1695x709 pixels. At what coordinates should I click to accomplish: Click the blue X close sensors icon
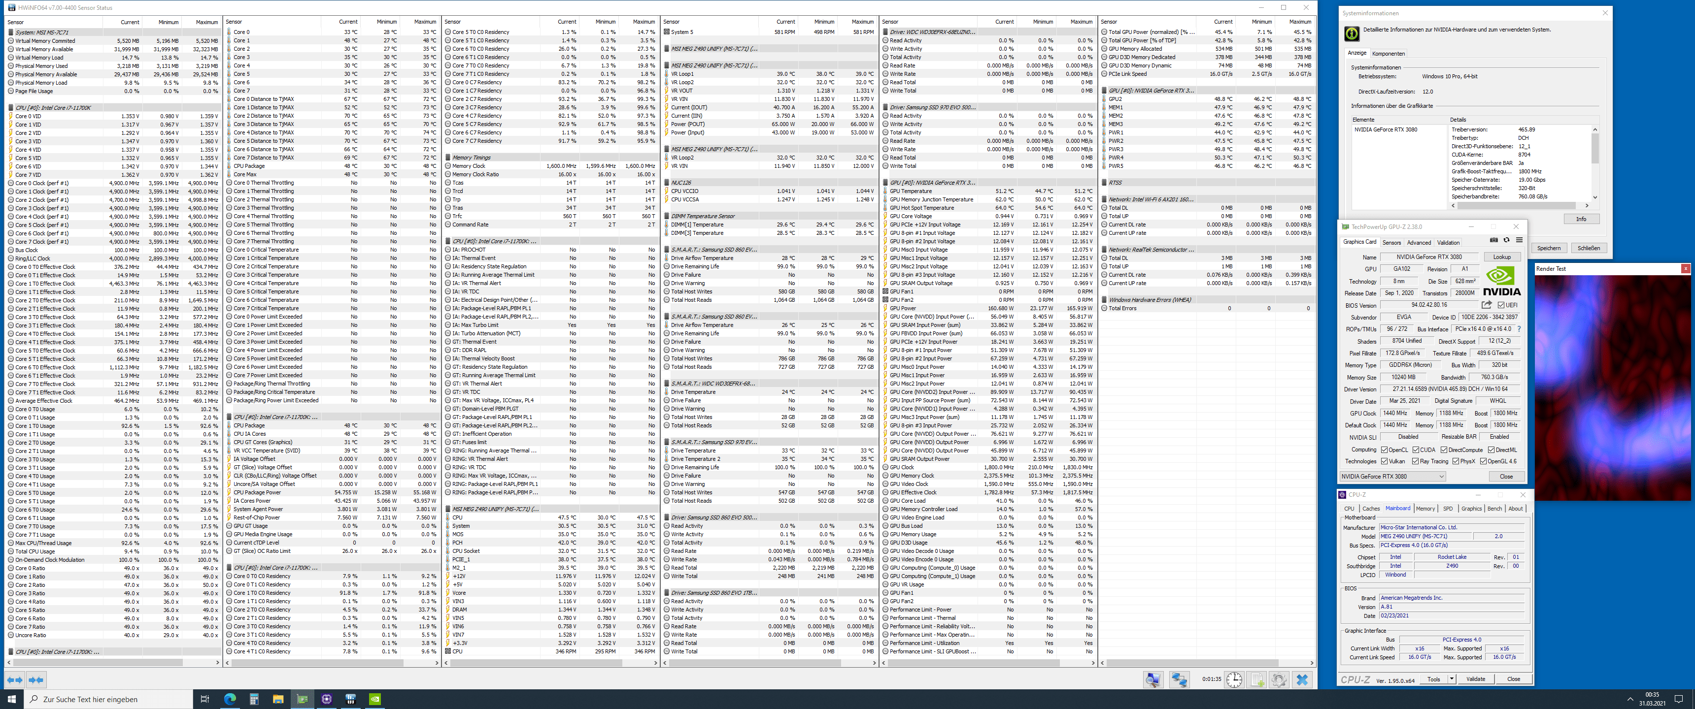(1302, 680)
